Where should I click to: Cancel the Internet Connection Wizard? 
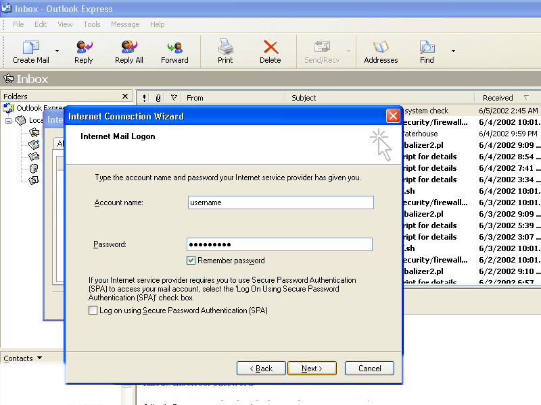(x=369, y=368)
